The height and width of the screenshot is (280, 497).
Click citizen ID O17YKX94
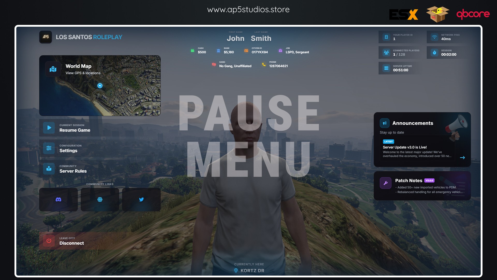[x=260, y=52]
